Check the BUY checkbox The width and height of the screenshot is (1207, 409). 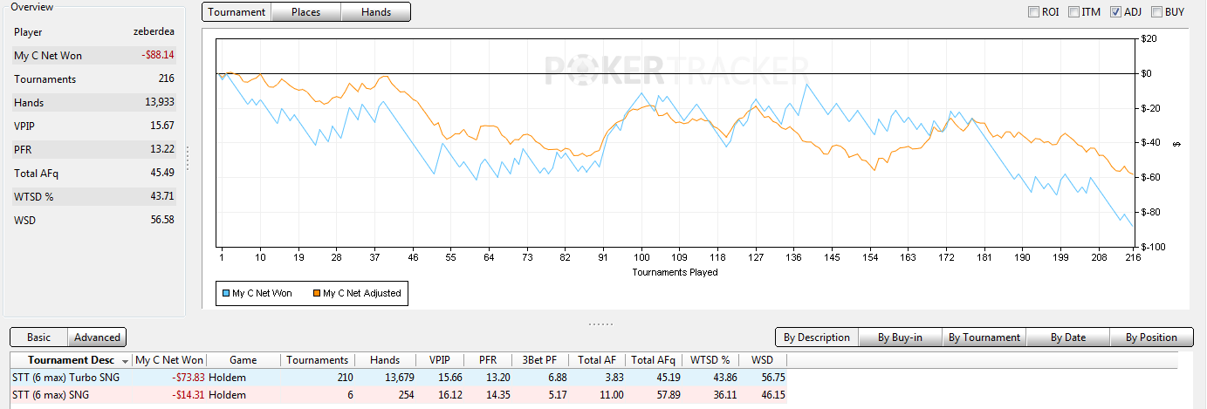1156,12
